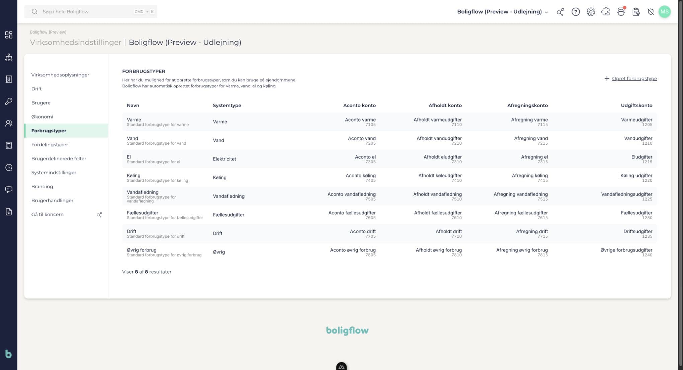Screen dimensions: 683x370
Task: Expand the Boligflow (Preview - Udlejning) company dropdown
Action: 502,12
